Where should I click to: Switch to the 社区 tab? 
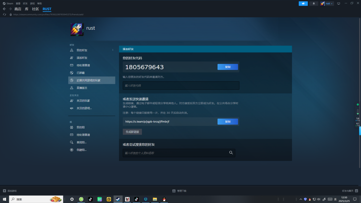[x=35, y=9]
